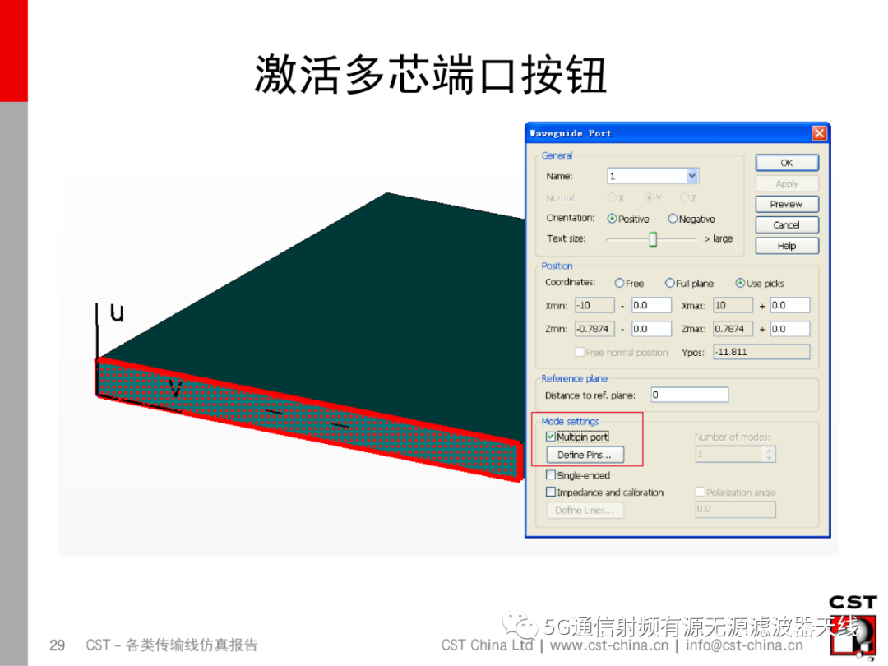Viewport: 888px width, 666px height.
Task: Click the Xmin value field
Action: coord(594,305)
